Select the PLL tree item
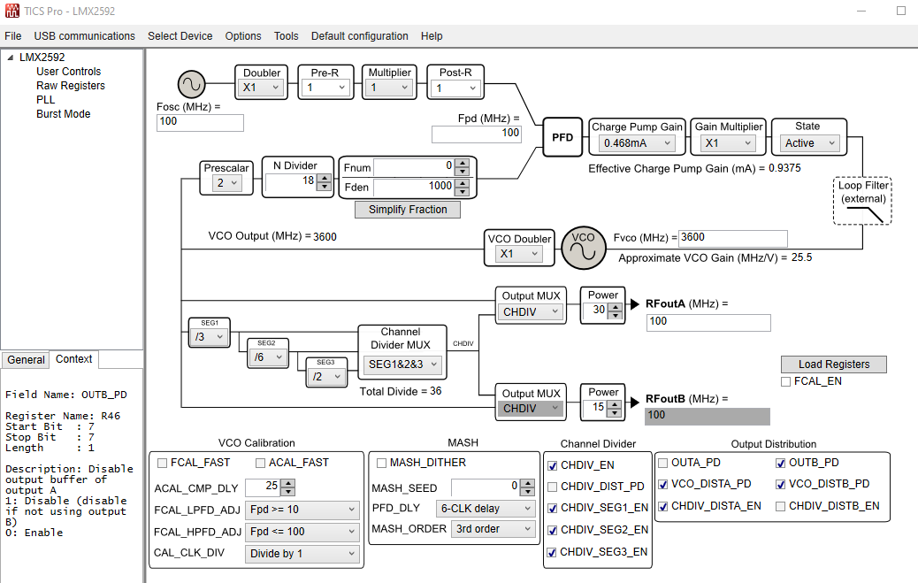The height and width of the screenshot is (583, 918). click(45, 100)
